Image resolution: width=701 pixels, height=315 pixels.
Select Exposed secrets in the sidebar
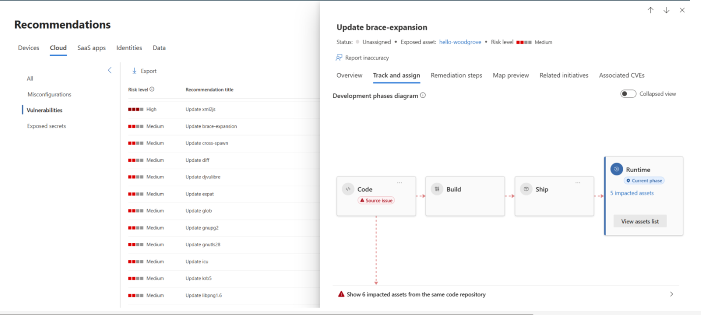point(46,126)
